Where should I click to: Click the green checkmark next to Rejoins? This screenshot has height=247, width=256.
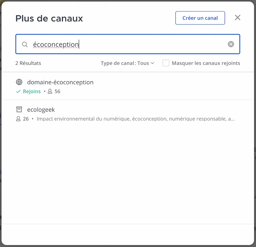[18, 91]
